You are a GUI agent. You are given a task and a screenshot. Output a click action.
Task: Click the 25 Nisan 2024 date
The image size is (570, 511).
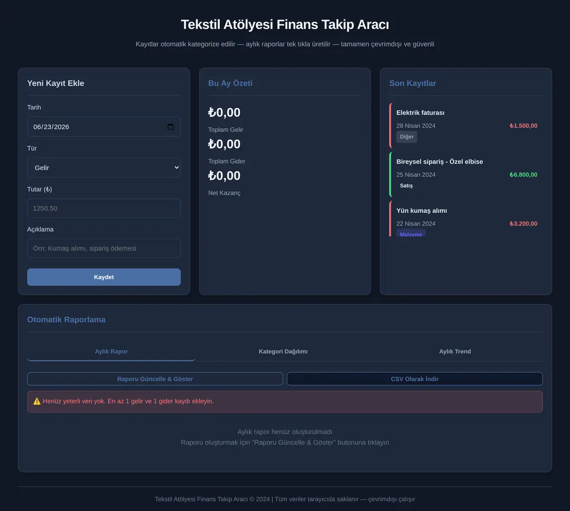(x=416, y=175)
